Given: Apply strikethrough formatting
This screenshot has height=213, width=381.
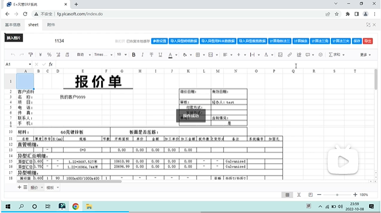Looking at the screenshot, I should coord(152,55).
